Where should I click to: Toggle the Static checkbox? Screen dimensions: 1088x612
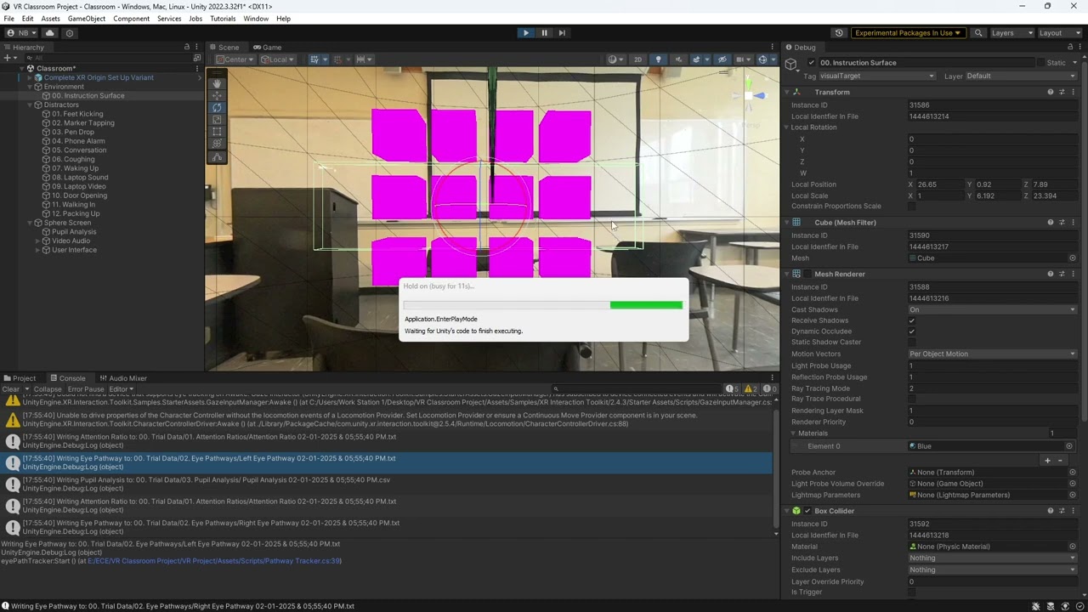click(x=1040, y=63)
